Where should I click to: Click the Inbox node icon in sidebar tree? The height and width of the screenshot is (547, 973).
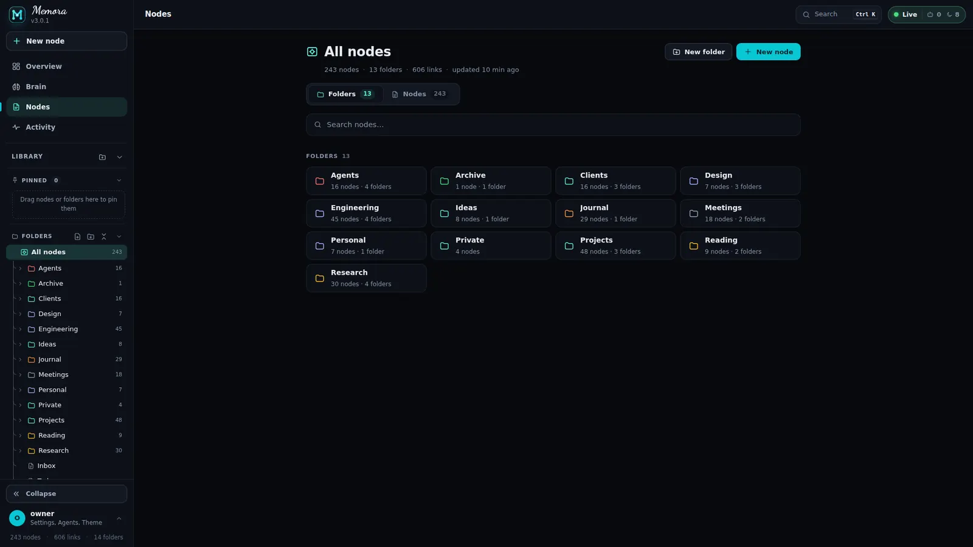(31, 466)
